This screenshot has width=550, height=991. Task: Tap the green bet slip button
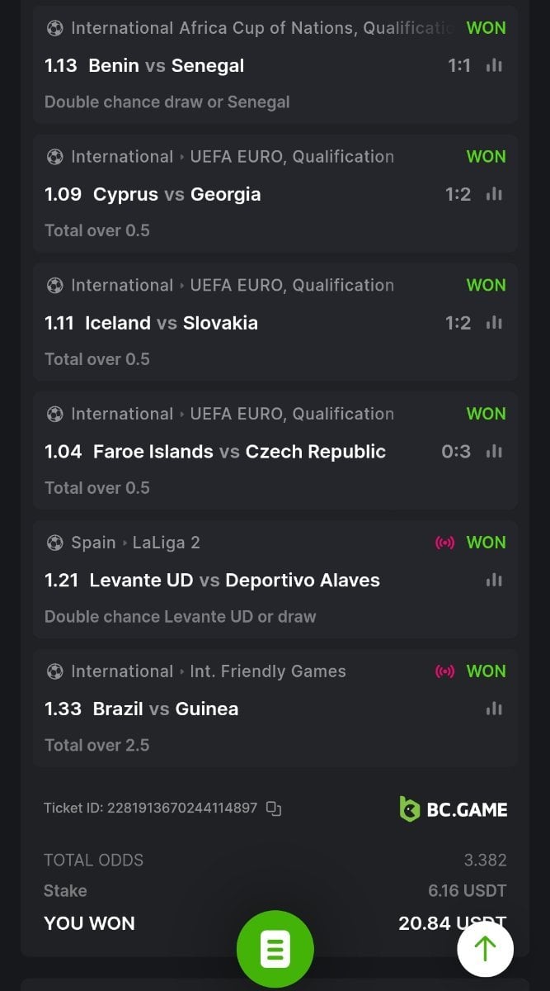275,951
